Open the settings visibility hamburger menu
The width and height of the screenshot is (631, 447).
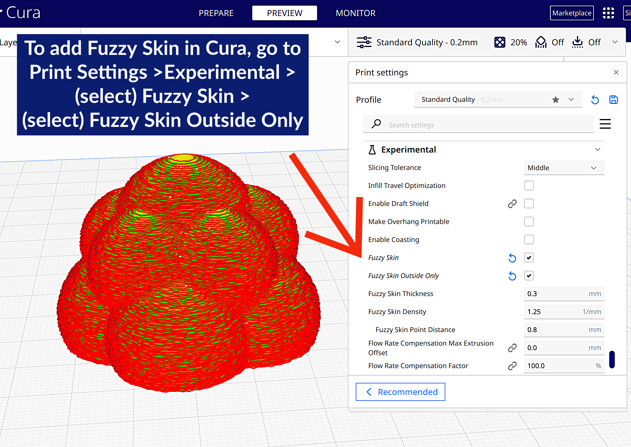[x=605, y=124]
